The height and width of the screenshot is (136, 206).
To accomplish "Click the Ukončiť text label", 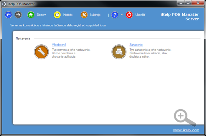I will tap(140, 15).
